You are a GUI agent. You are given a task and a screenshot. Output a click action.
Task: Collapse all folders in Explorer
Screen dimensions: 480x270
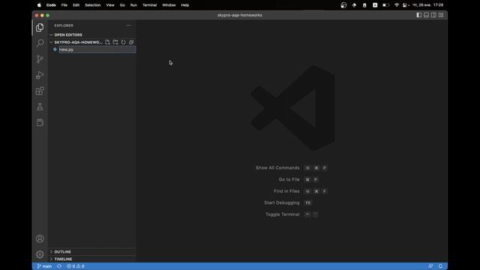[131, 42]
